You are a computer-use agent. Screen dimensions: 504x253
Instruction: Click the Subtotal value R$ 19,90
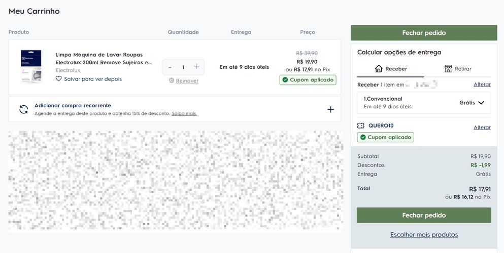coord(481,156)
